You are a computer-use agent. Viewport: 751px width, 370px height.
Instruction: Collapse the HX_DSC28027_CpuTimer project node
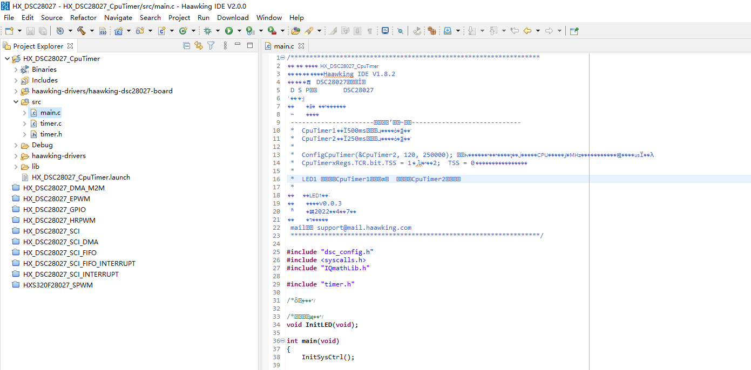click(6, 58)
